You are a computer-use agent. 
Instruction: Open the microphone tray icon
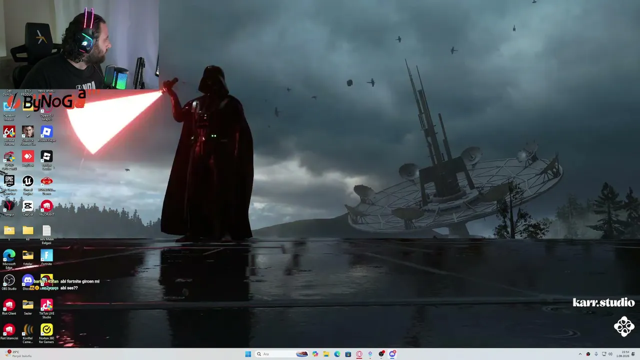[596, 354]
